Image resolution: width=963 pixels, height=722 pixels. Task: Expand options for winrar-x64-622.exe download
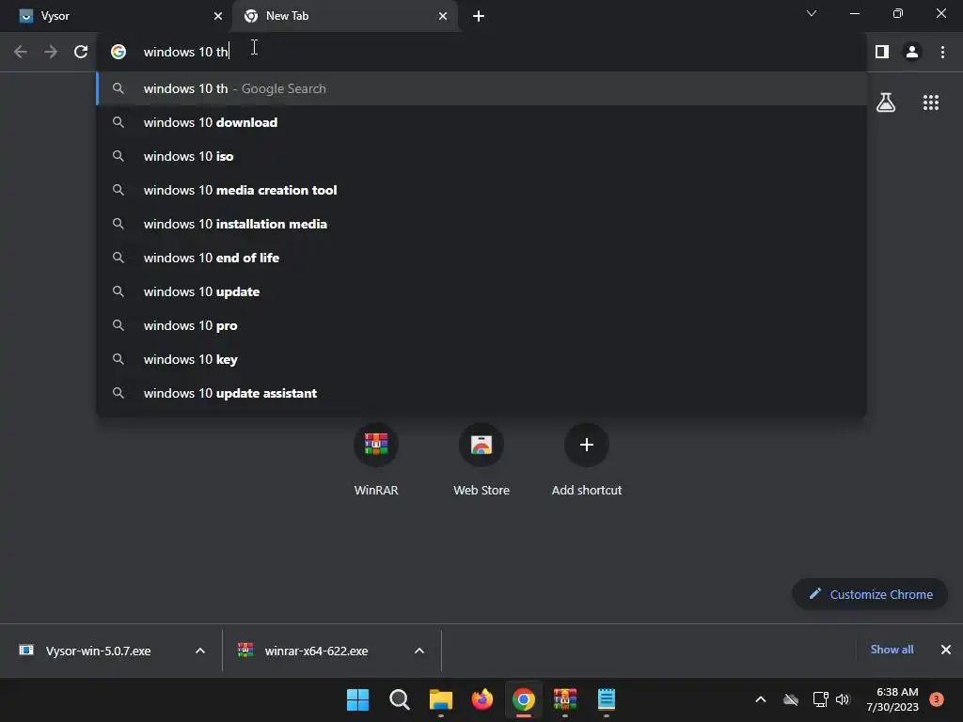[x=419, y=651]
